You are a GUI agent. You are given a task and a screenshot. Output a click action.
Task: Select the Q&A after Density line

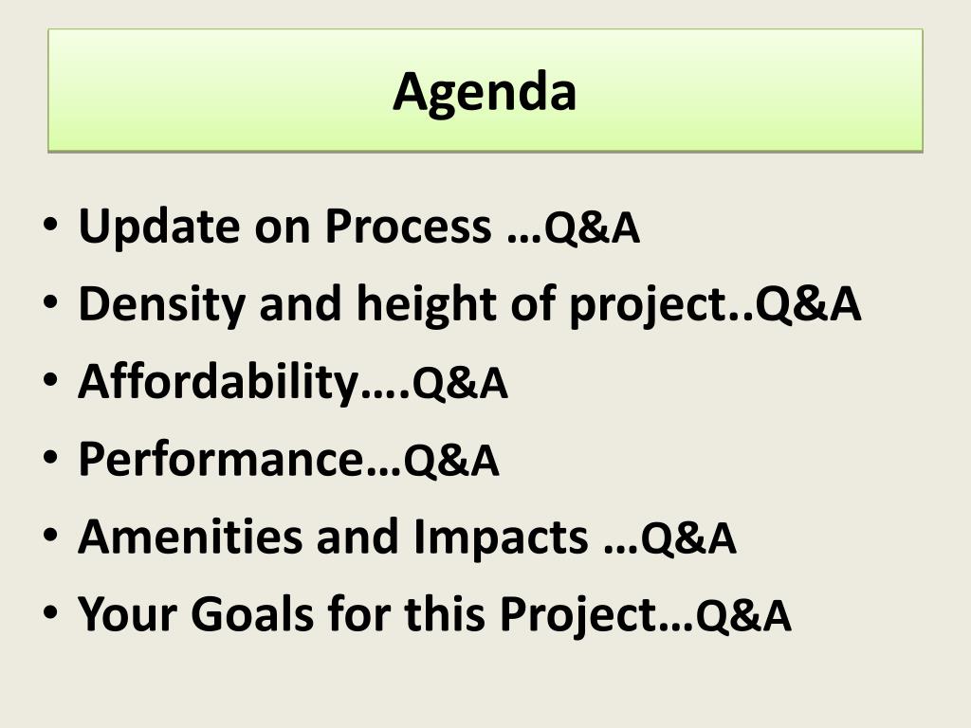pos(808,305)
